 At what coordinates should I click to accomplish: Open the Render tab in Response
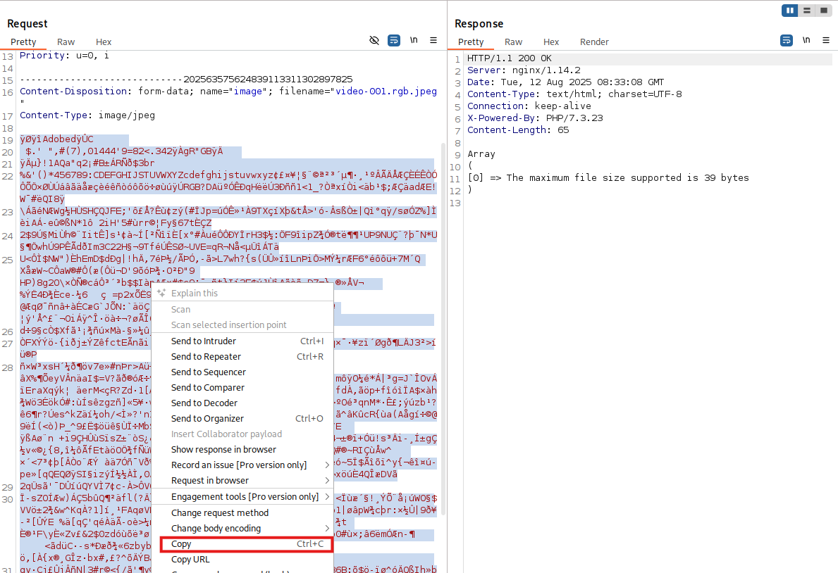(594, 42)
